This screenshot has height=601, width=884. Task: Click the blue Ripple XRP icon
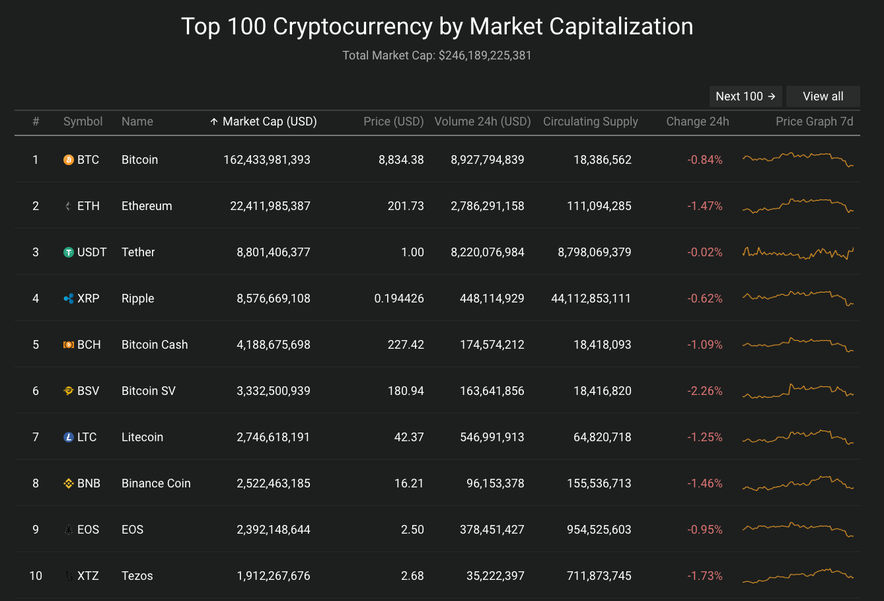[x=69, y=299]
